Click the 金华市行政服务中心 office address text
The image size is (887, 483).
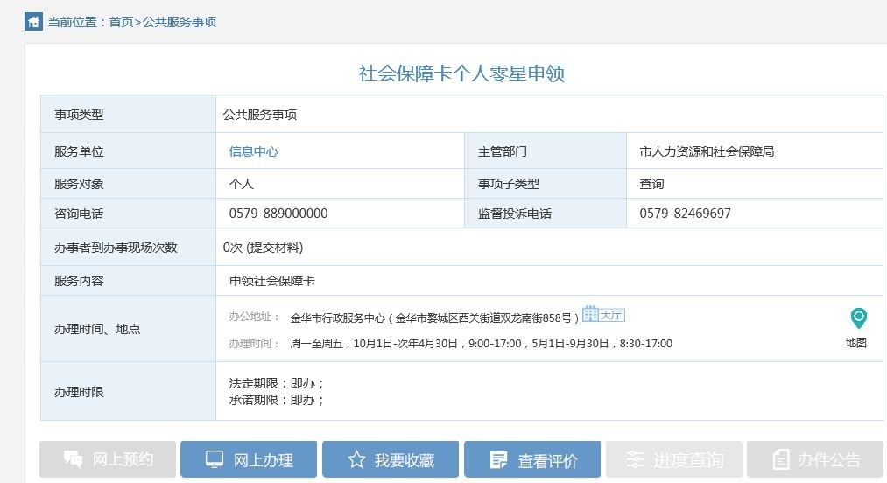(x=433, y=318)
